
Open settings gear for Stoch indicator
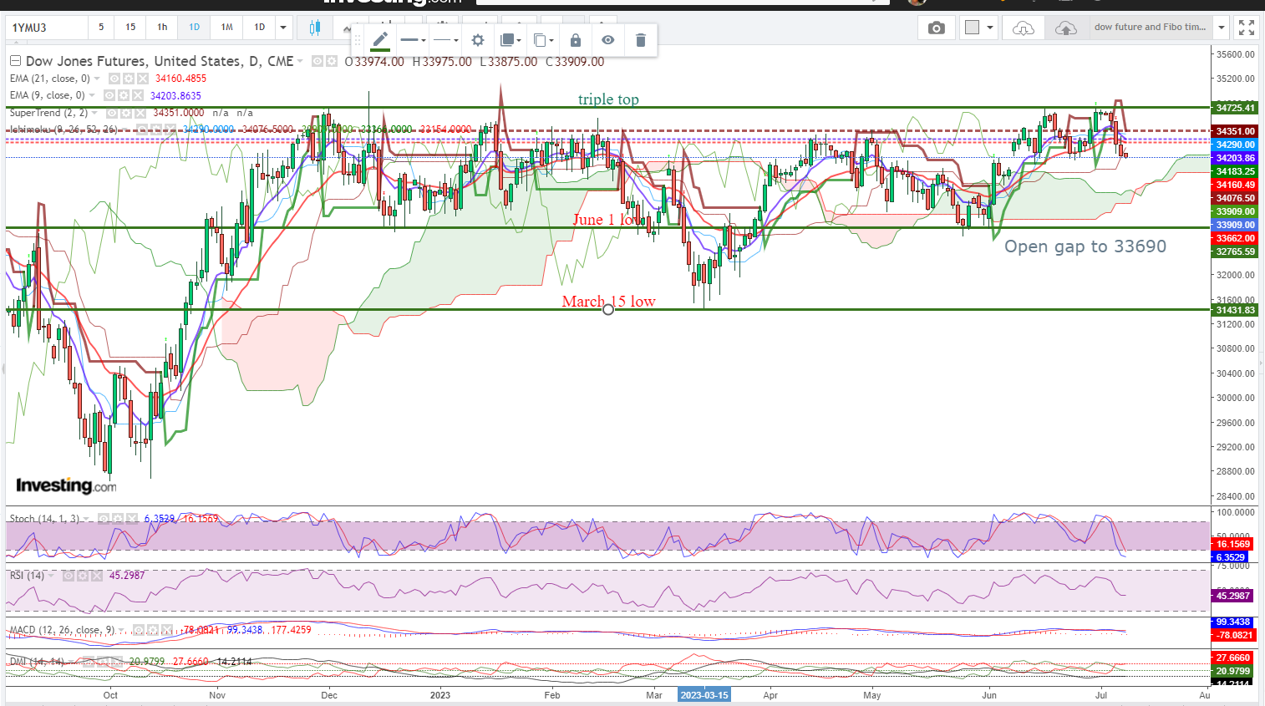pos(118,519)
